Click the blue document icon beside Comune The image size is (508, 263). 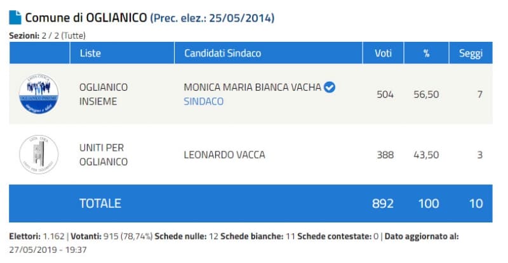(x=15, y=18)
